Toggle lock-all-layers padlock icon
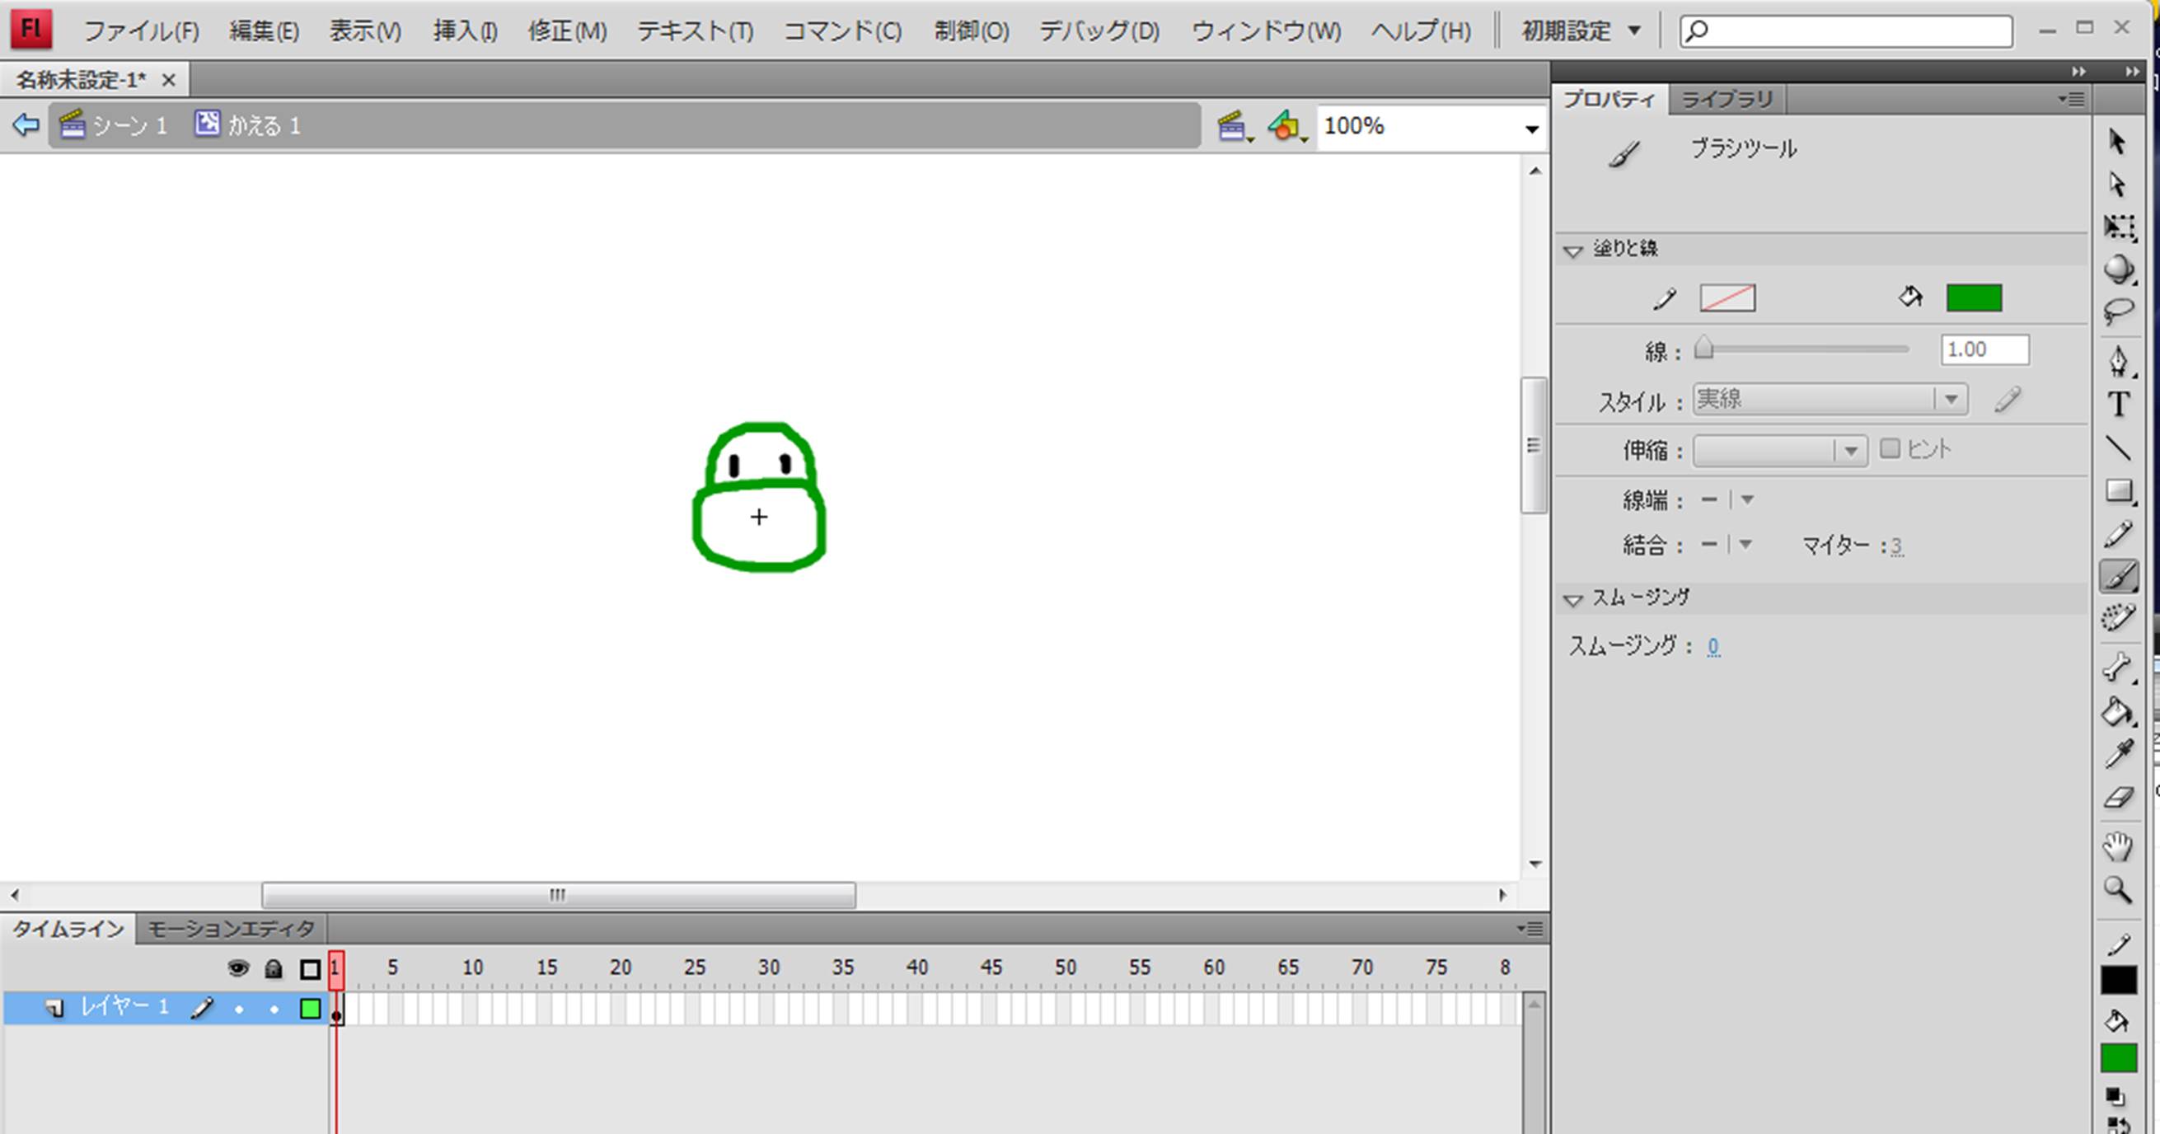2160x1134 pixels. coord(274,970)
